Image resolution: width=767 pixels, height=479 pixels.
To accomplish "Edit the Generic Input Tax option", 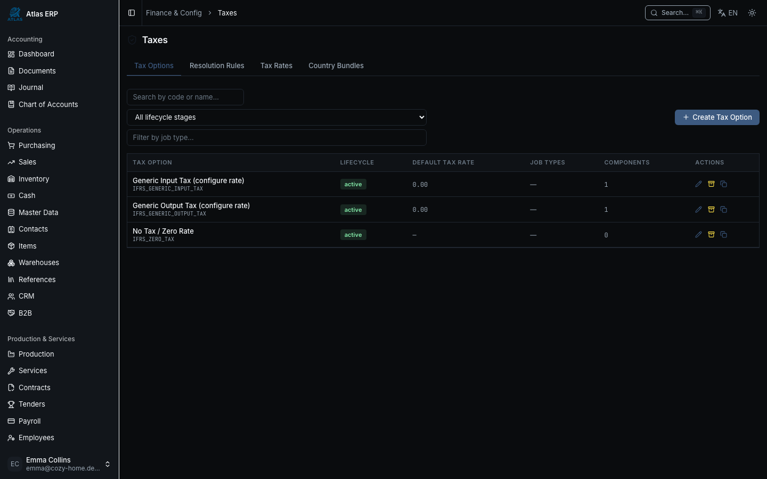I will pos(698,184).
